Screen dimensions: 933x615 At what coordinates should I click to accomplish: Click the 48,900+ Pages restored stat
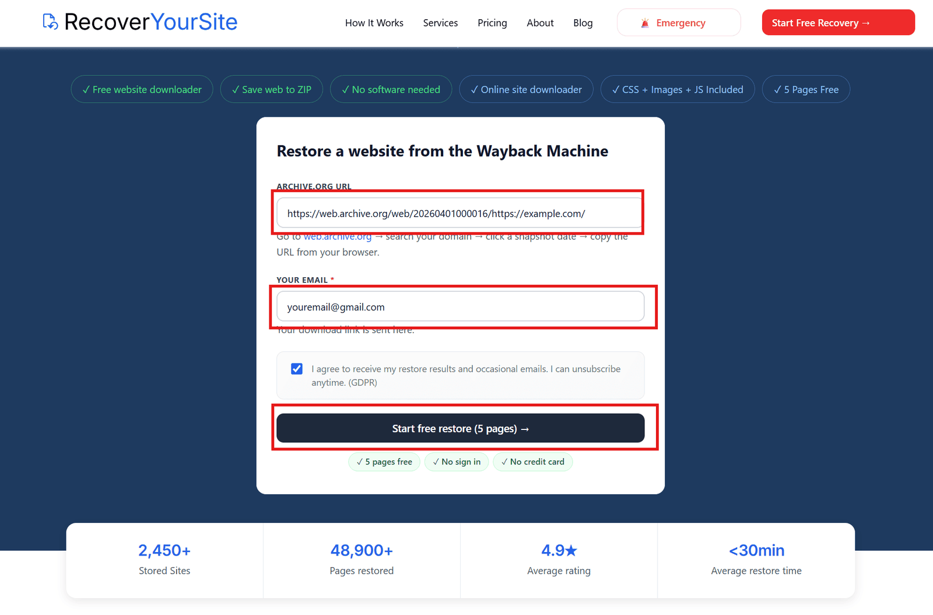coord(362,560)
